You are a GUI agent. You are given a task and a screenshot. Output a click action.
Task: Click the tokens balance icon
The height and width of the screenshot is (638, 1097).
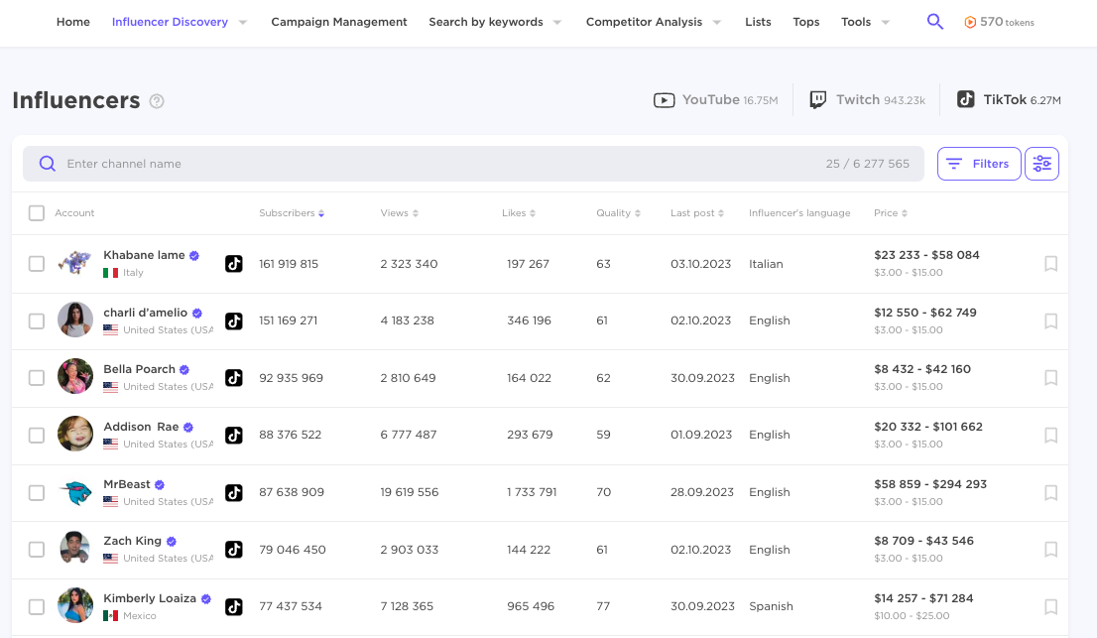tap(969, 22)
